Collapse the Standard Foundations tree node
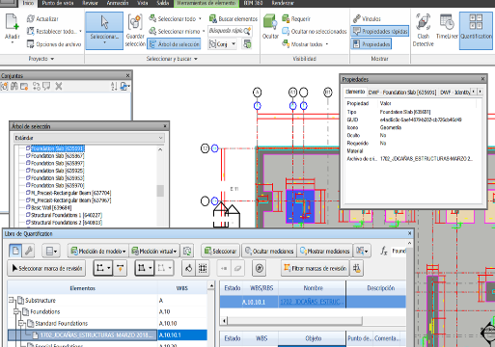The image size is (495, 347). [21, 323]
